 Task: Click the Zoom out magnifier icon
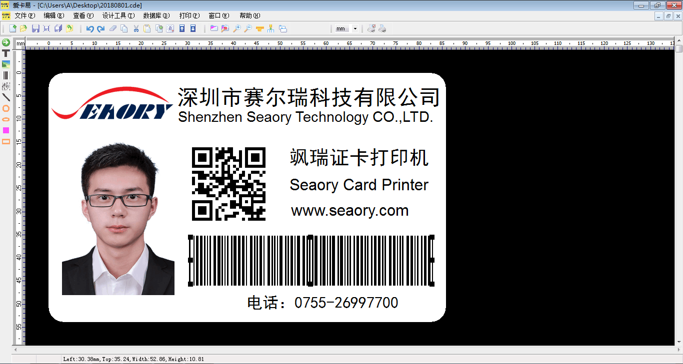point(247,29)
